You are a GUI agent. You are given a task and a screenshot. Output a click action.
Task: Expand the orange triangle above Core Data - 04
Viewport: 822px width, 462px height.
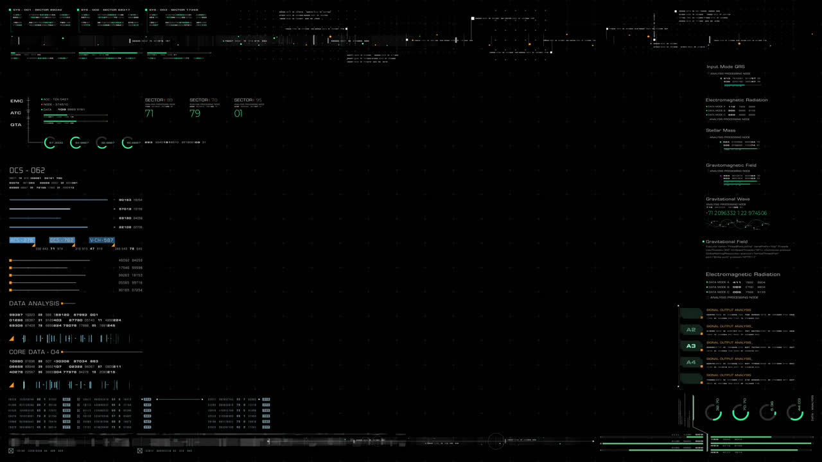[12, 339]
